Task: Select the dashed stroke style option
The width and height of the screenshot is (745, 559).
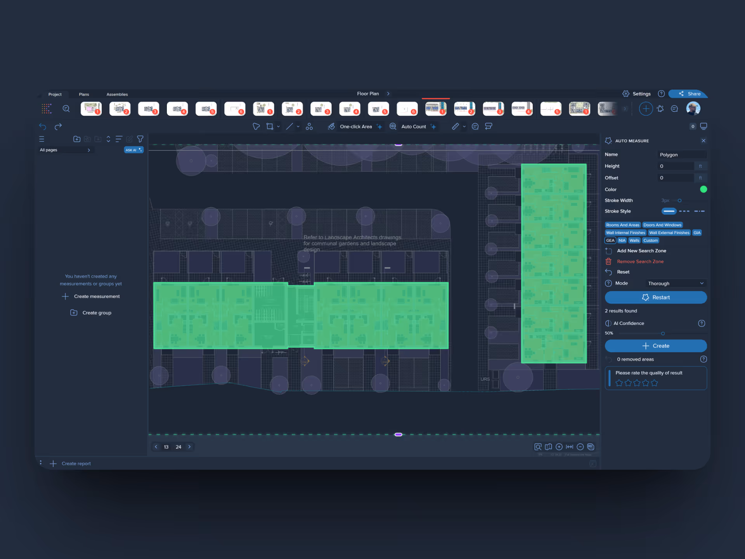Action: pyautogui.click(x=684, y=211)
